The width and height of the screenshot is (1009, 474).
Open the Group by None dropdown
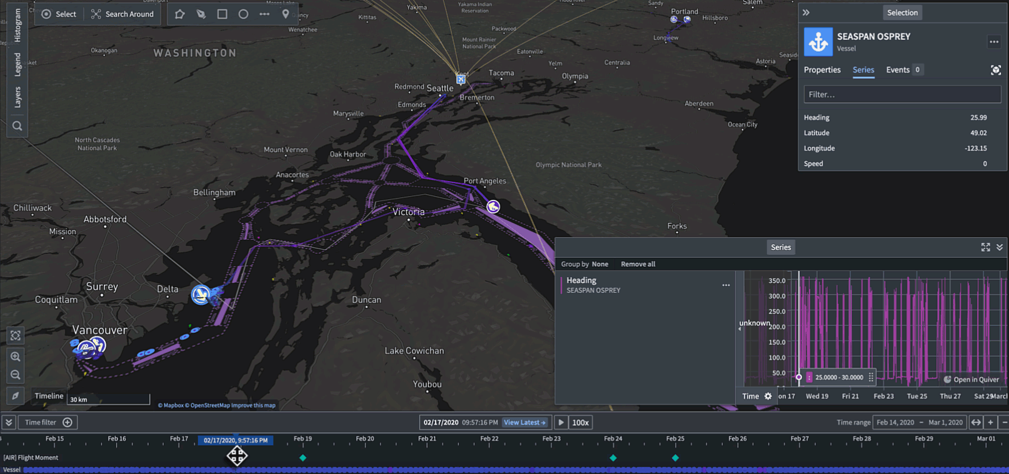click(585, 264)
